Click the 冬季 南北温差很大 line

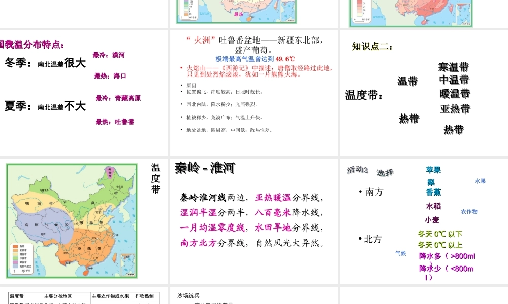pos(45,63)
